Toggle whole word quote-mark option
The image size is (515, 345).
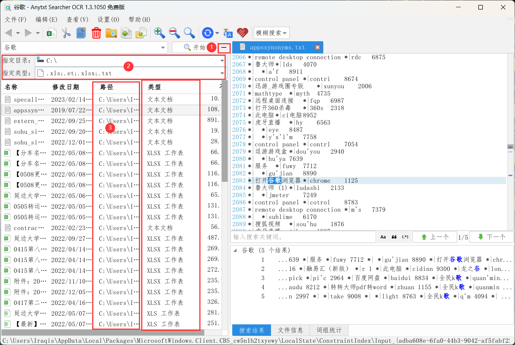[x=394, y=237]
